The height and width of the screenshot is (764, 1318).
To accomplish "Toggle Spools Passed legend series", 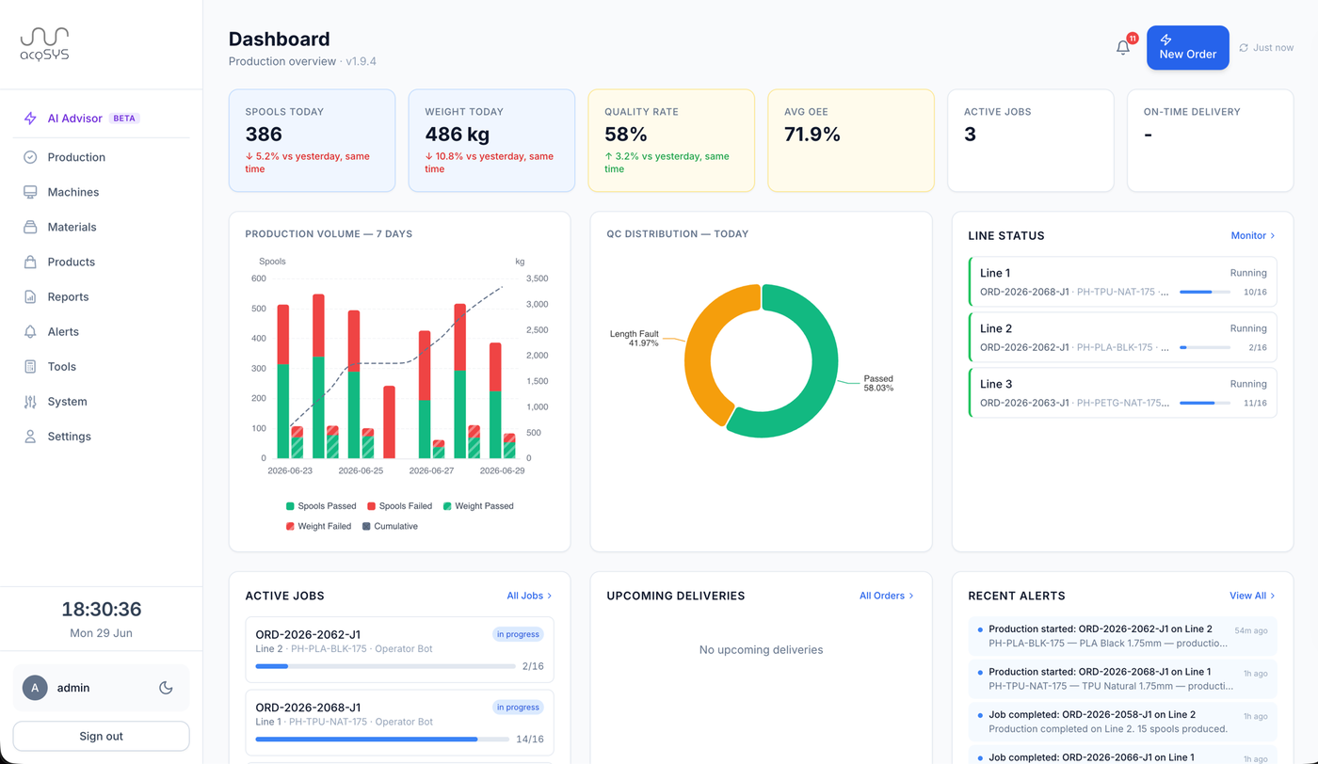I will [x=321, y=506].
